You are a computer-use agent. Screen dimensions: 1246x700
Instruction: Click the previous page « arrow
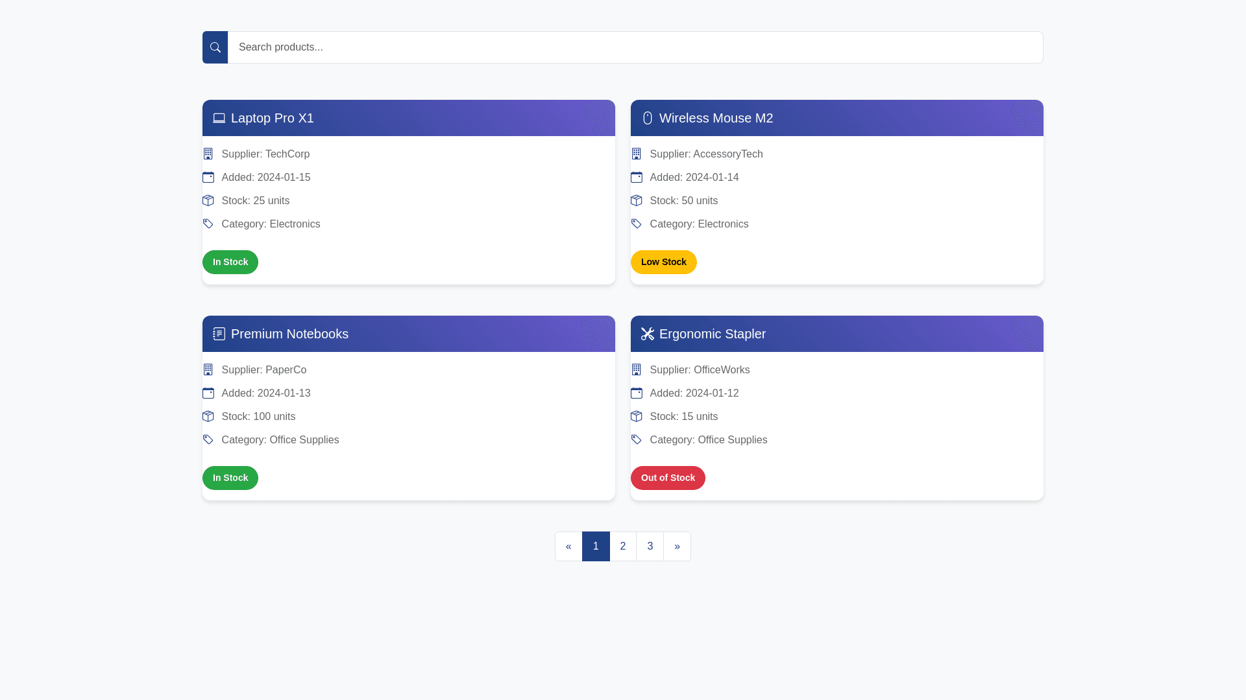tap(568, 546)
